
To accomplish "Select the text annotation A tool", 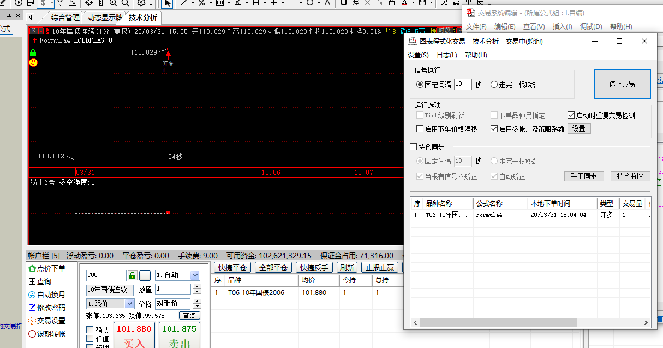I will [x=327, y=3].
